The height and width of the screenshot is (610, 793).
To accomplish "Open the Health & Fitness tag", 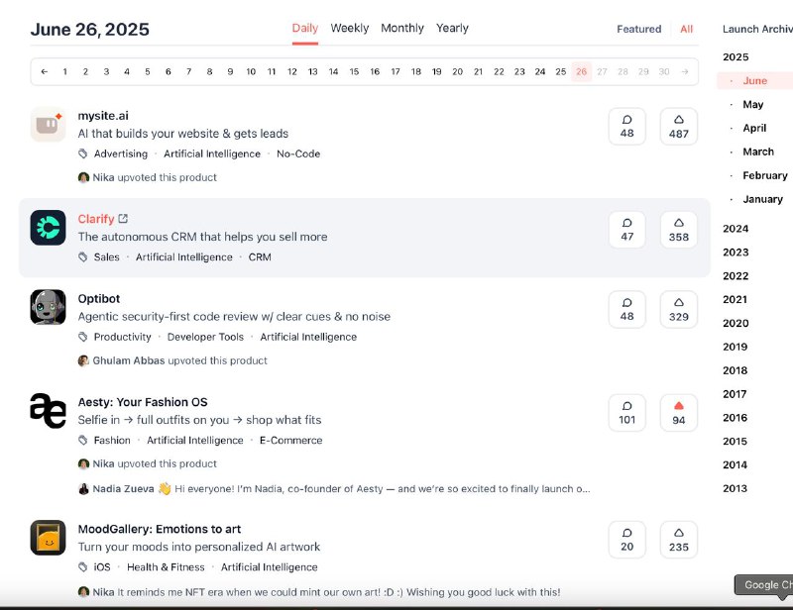I will coord(166,567).
